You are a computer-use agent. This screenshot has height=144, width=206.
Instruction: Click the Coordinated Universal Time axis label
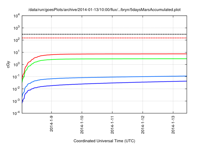104,141
